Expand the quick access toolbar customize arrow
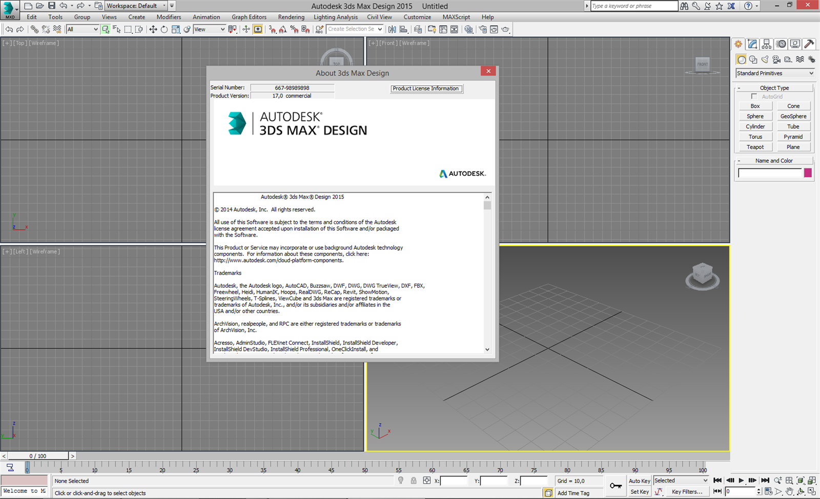820x499 pixels. pyautogui.click(x=172, y=6)
